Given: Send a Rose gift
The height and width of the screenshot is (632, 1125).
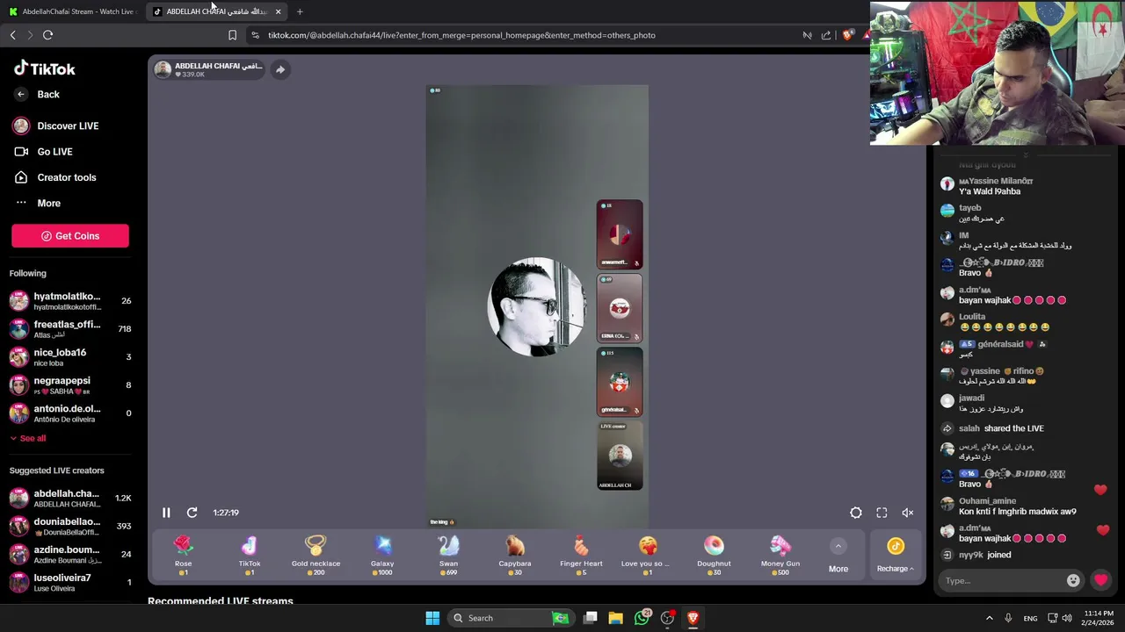Looking at the screenshot, I should coord(183,555).
